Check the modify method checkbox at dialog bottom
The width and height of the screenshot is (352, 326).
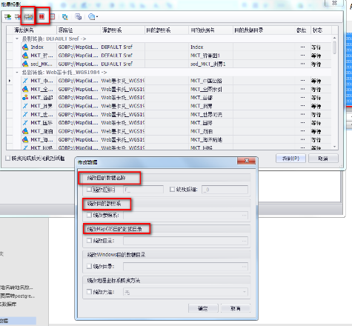click(x=89, y=292)
